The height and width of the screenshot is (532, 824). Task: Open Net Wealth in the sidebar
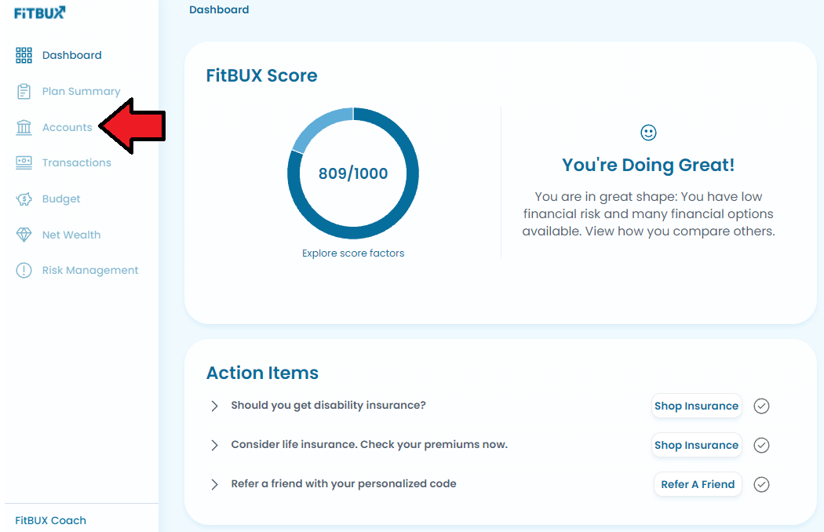coord(71,235)
